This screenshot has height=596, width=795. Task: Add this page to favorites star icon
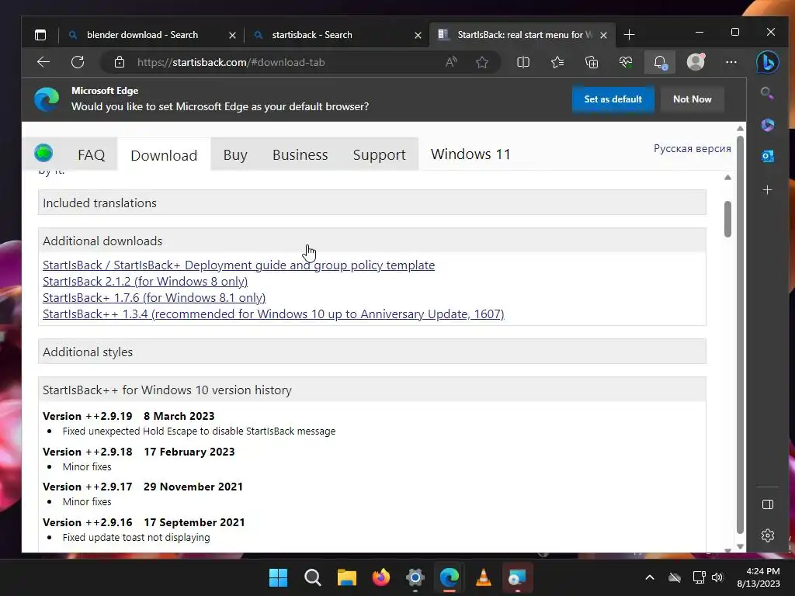pyautogui.click(x=481, y=62)
